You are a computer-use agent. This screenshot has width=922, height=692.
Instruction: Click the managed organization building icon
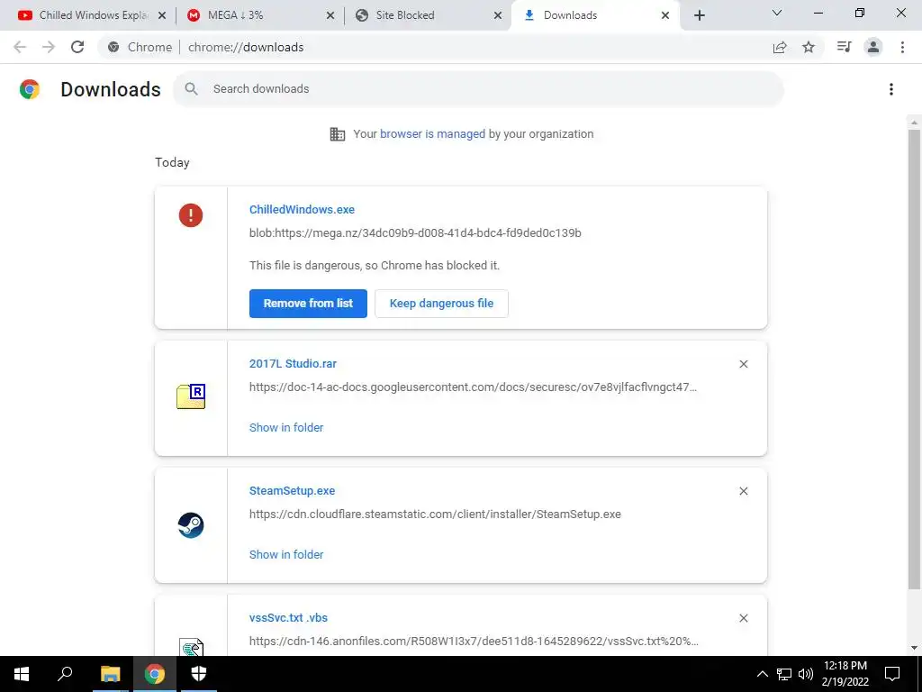tap(338, 134)
